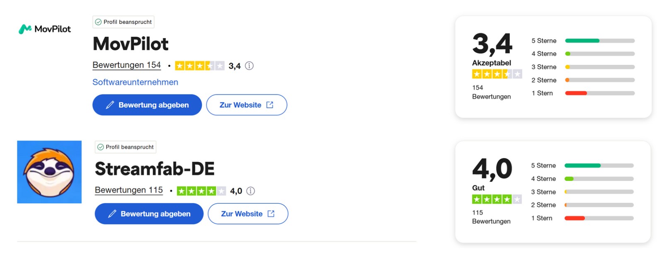Click the external-link icon next to Zur Website for Streamfab-DE

pos(271,214)
